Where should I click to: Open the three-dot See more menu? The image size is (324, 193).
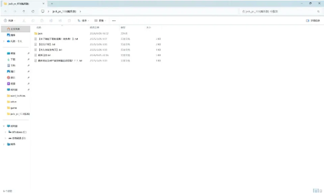pos(114,21)
